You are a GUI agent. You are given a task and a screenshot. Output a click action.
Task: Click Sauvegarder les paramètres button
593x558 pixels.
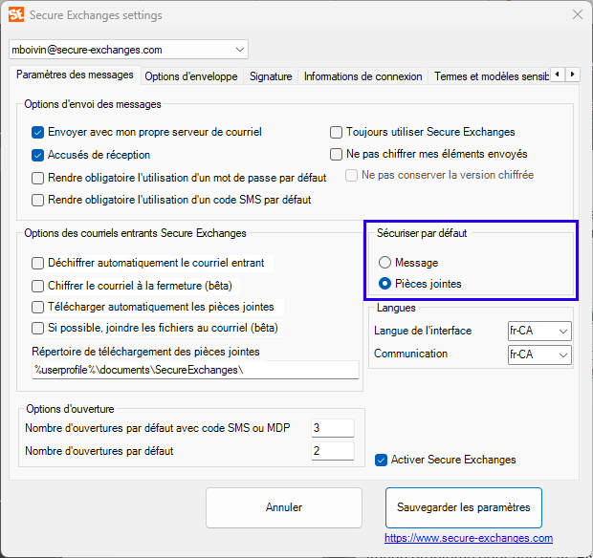coord(464,507)
